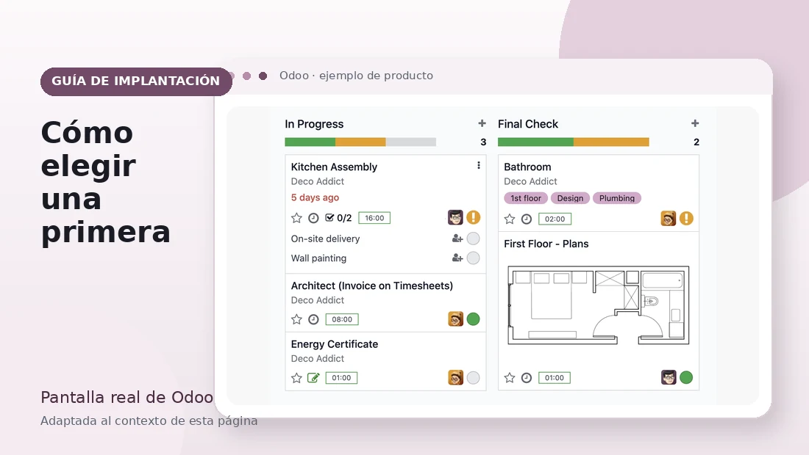Open the Kitchen Assembly task title
This screenshot has height=455, width=809.
pos(334,167)
